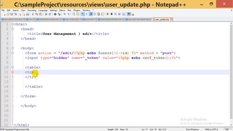Image resolution: width=233 pixels, height=131 pixels.
Task: Create a new document via toolbar
Action: (x=4, y=14)
